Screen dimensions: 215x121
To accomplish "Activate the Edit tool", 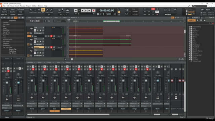I will tap(43, 10).
